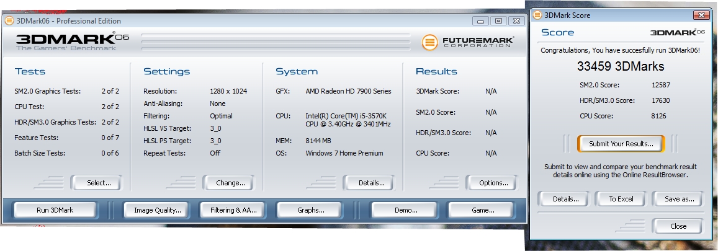Click OS text Windows 7 Home Premium

344,153
